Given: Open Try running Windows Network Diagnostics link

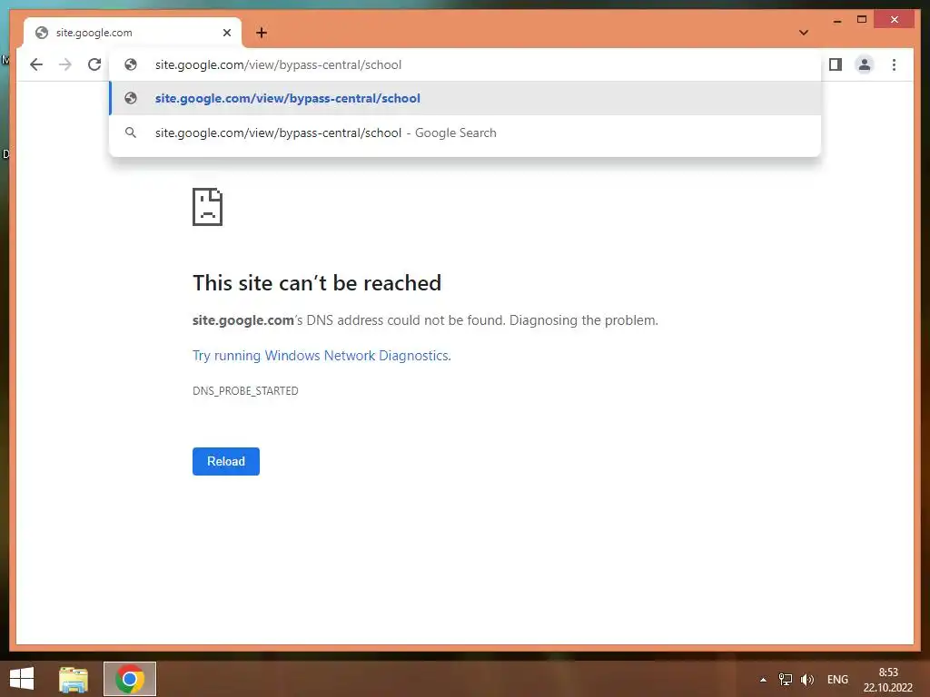Looking at the screenshot, I should tap(322, 356).
